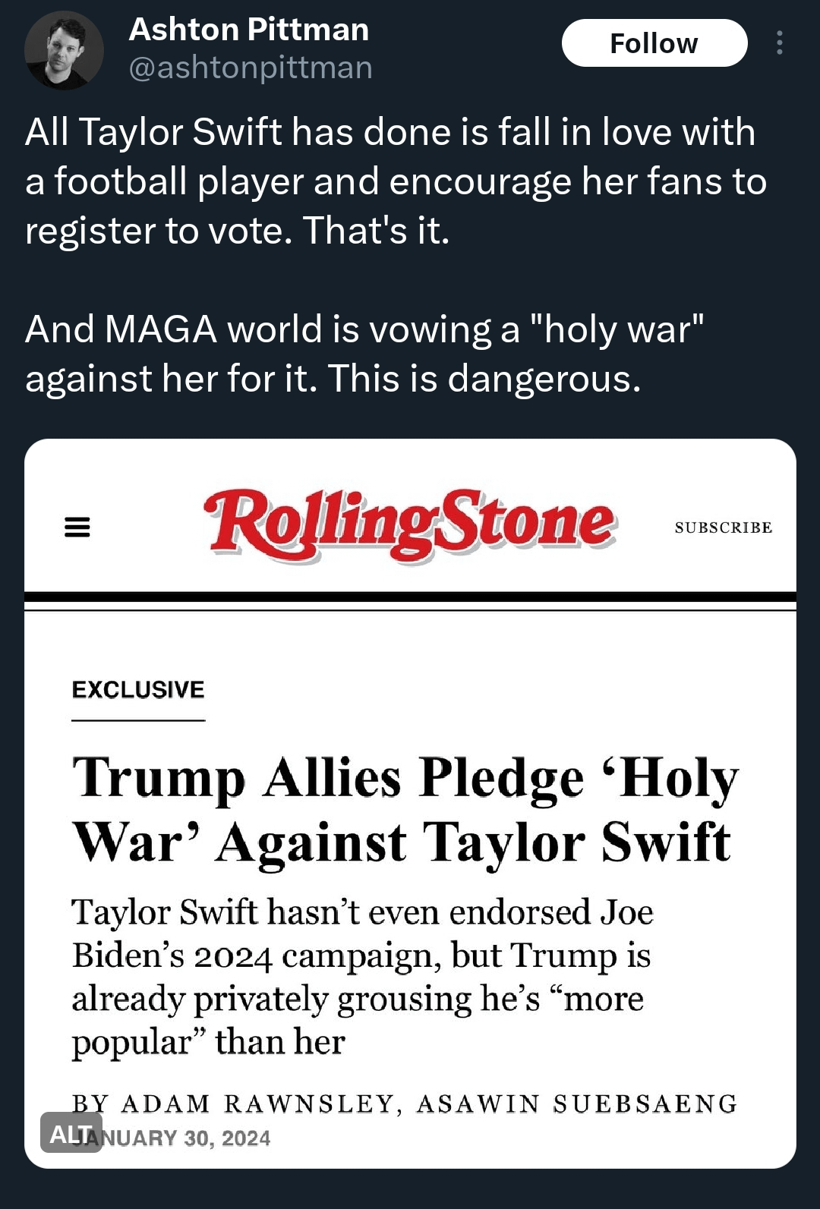Click author name Asawin Suebsaeng
Viewport: 820px width, 1209px height.
(x=576, y=1104)
